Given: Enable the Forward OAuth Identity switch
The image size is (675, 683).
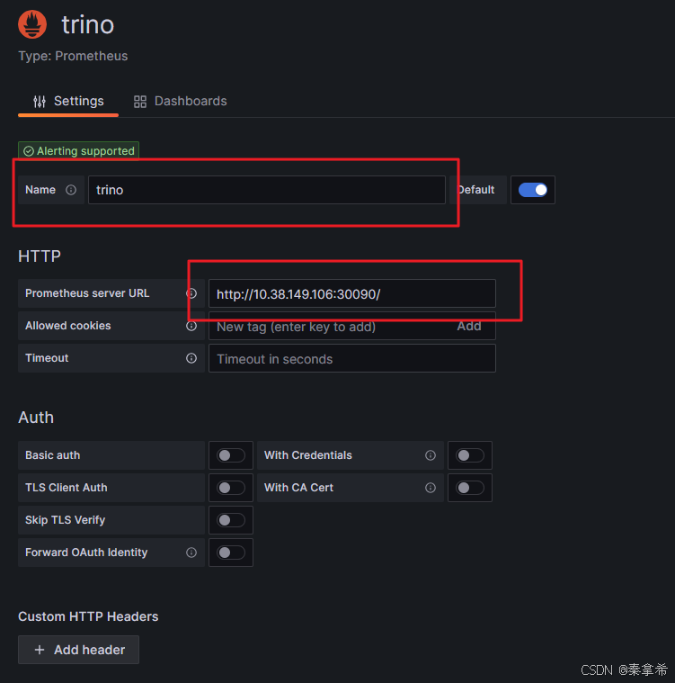Looking at the screenshot, I should pyautogui.click(x=231, y=553).
